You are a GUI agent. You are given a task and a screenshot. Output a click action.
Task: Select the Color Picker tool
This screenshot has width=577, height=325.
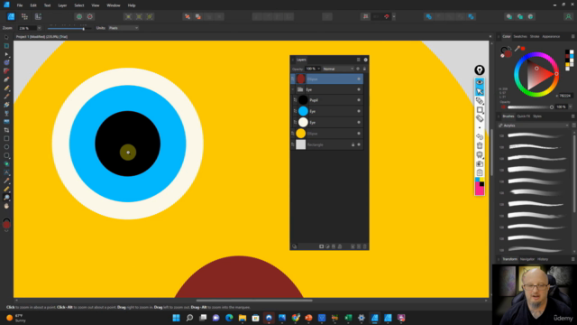pyautogui.click(x=6, y=181)
